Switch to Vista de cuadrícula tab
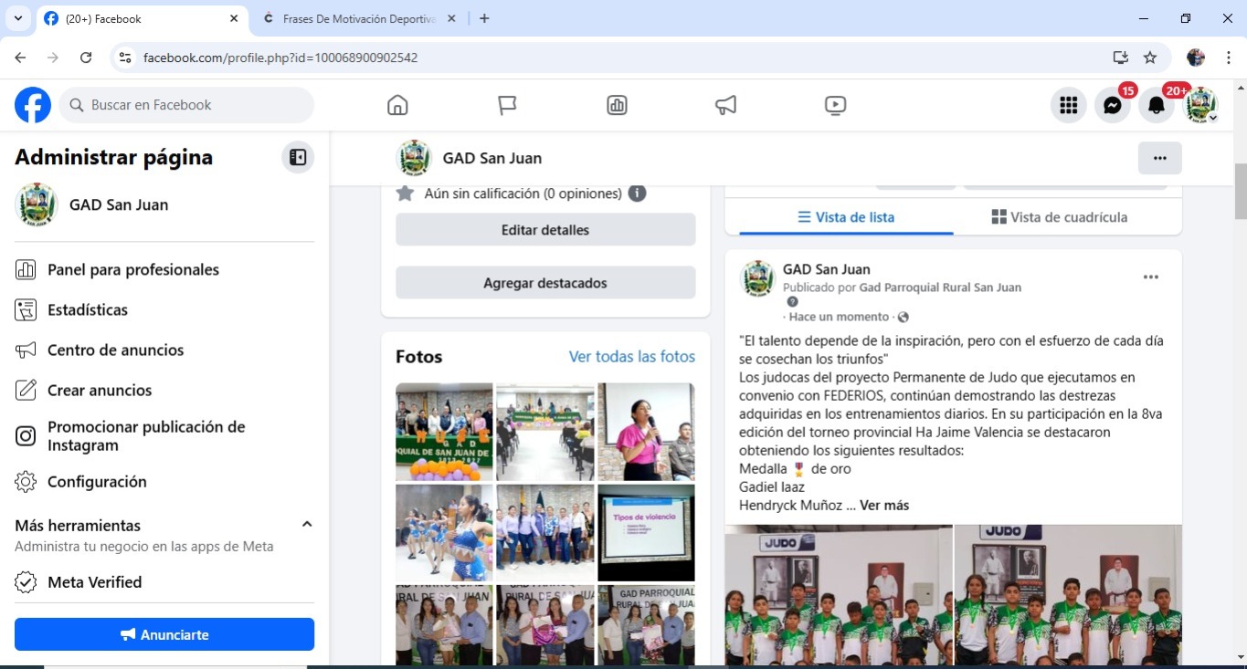1247x669 pixels. pyautogui.click(x=1059, y=217)
